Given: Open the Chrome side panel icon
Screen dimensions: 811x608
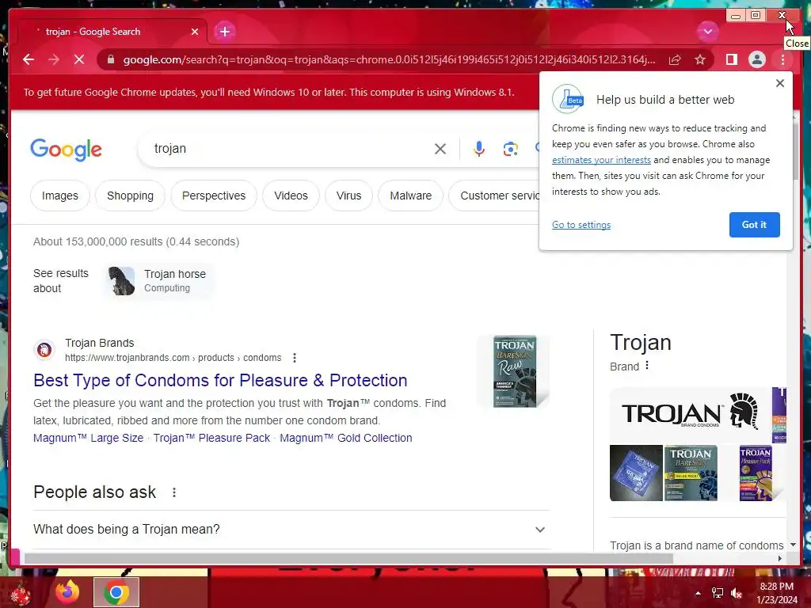Looking at the screenshot, I should (x=731, y=60).
